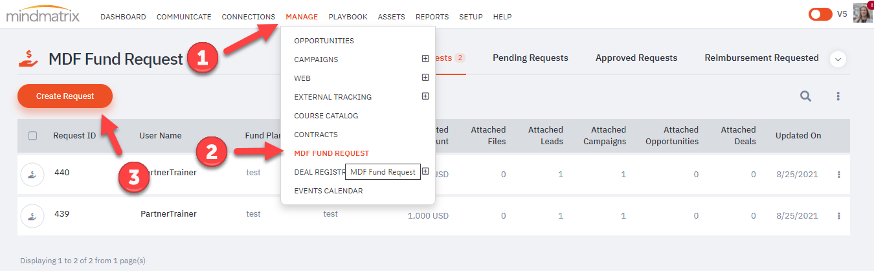Open the Dashboard menu
The height and width of the screenshot is (271, 874).
[x=123, y=17]
